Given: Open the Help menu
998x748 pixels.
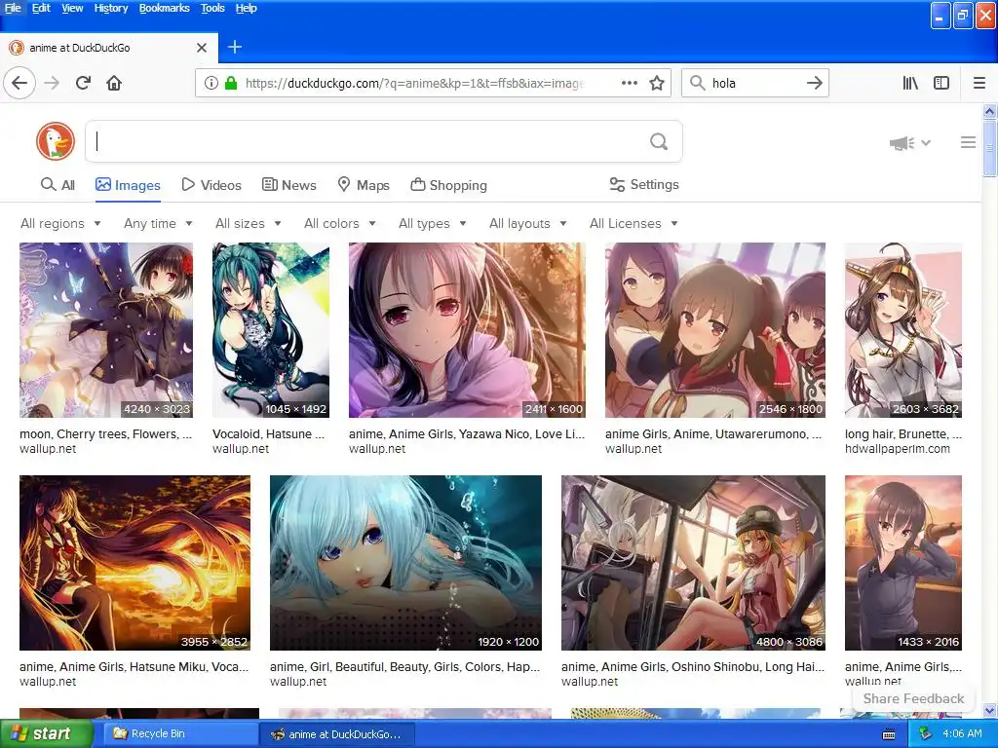Looking at the screenshot, I should click(x=246, y=8).
